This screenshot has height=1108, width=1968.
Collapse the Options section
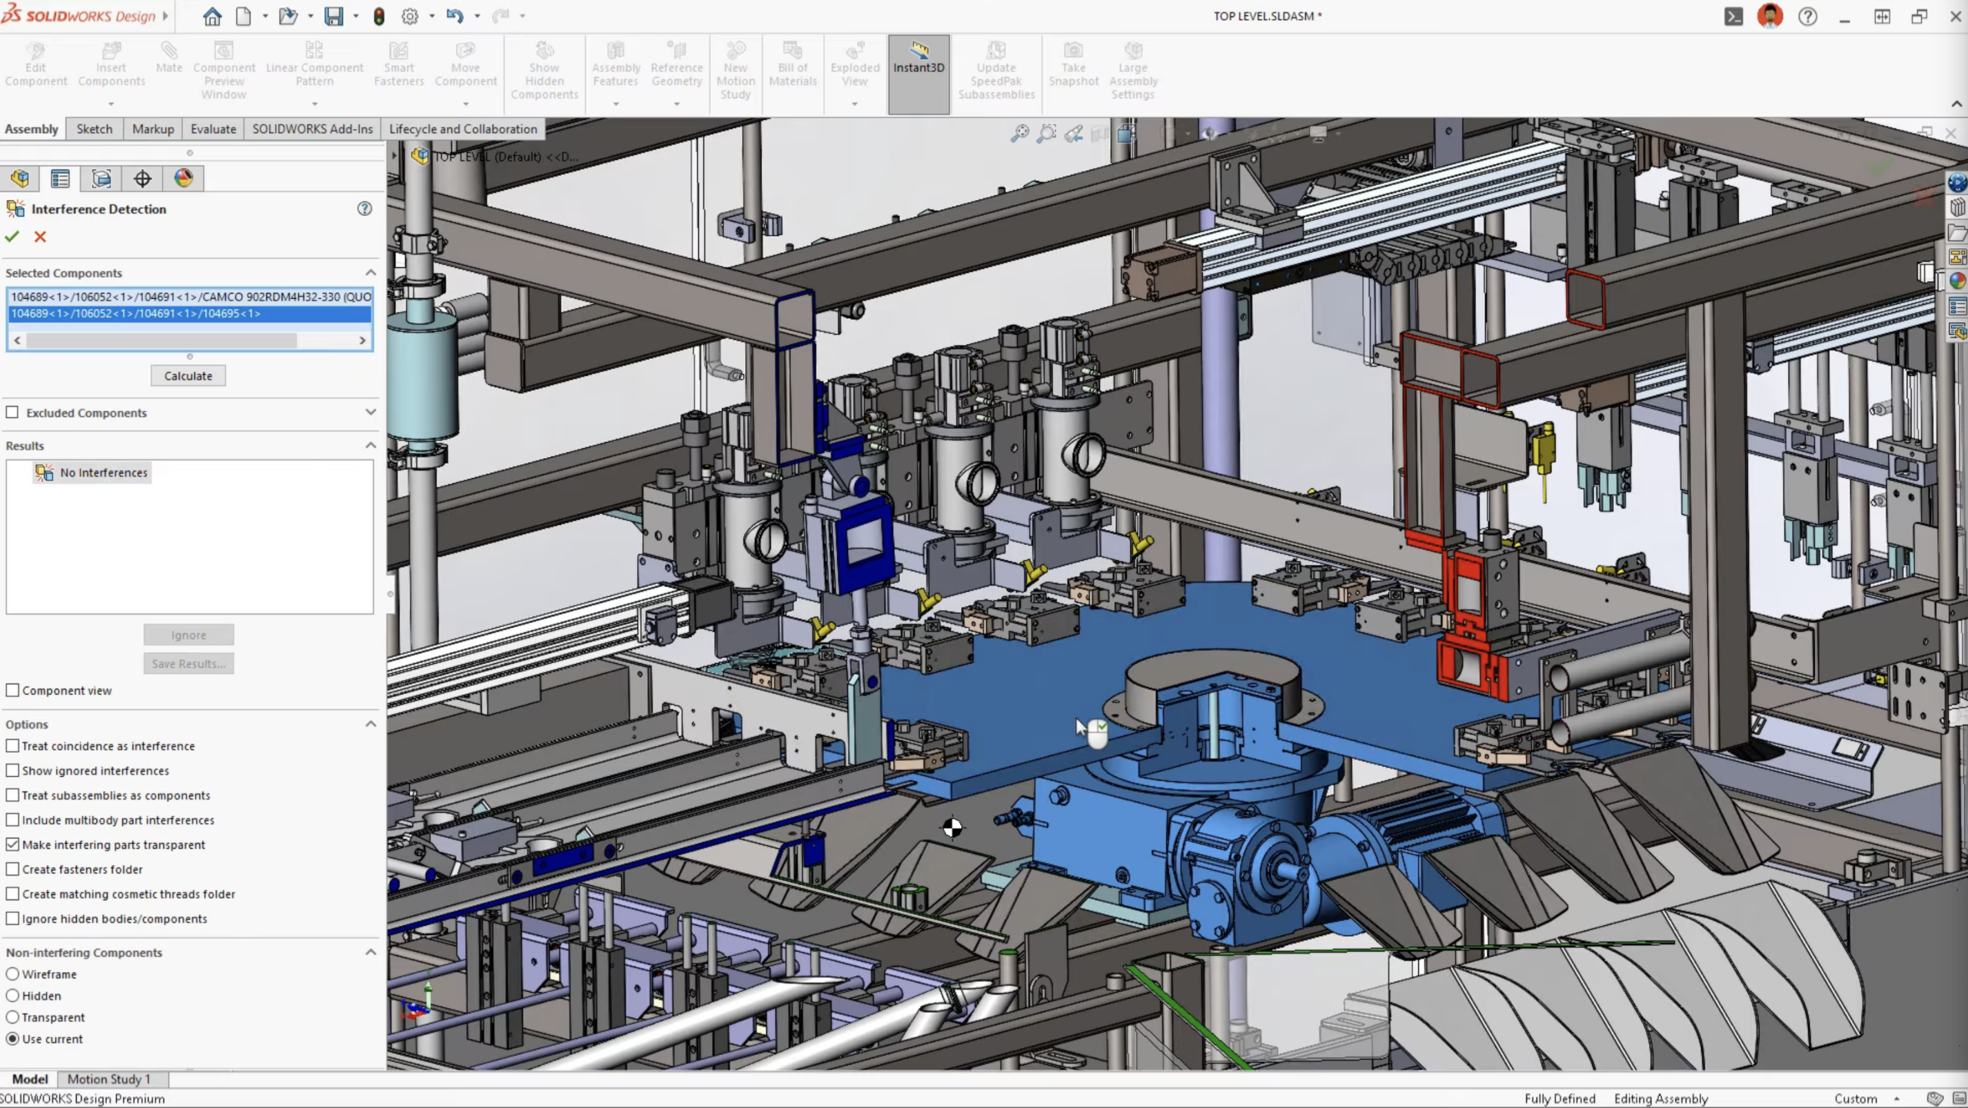click(371, 724)
